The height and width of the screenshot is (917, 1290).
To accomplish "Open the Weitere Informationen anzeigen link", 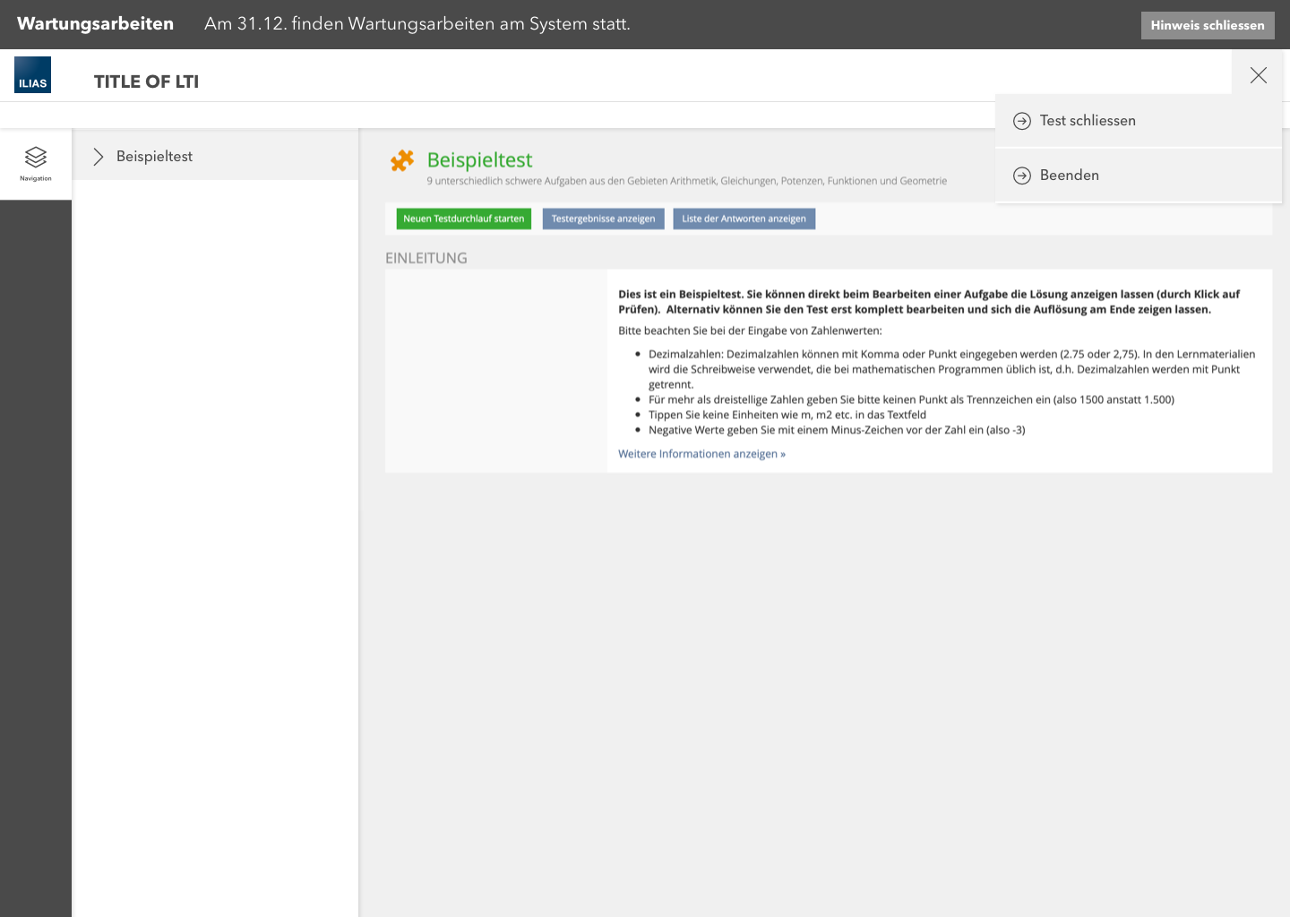I will pyautogui.click(x=701, y=454).
